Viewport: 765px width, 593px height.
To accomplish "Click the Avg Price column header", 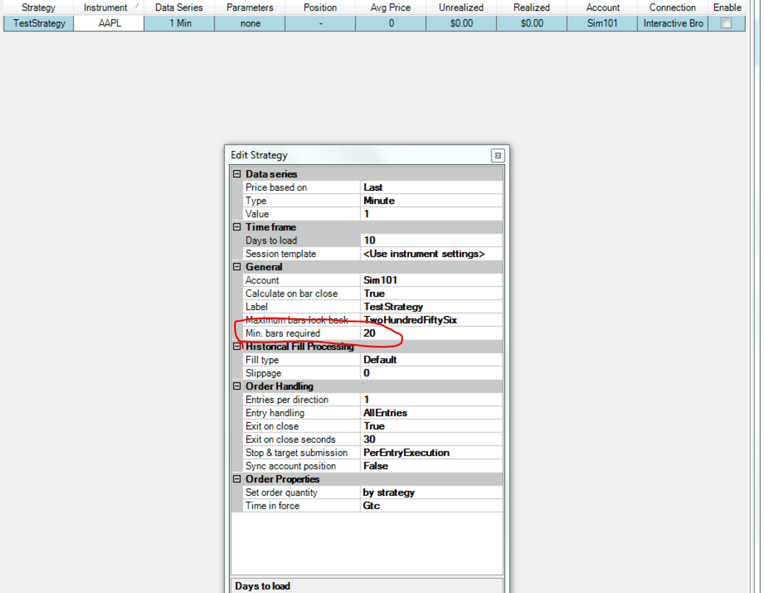I will tap(391, 7).
